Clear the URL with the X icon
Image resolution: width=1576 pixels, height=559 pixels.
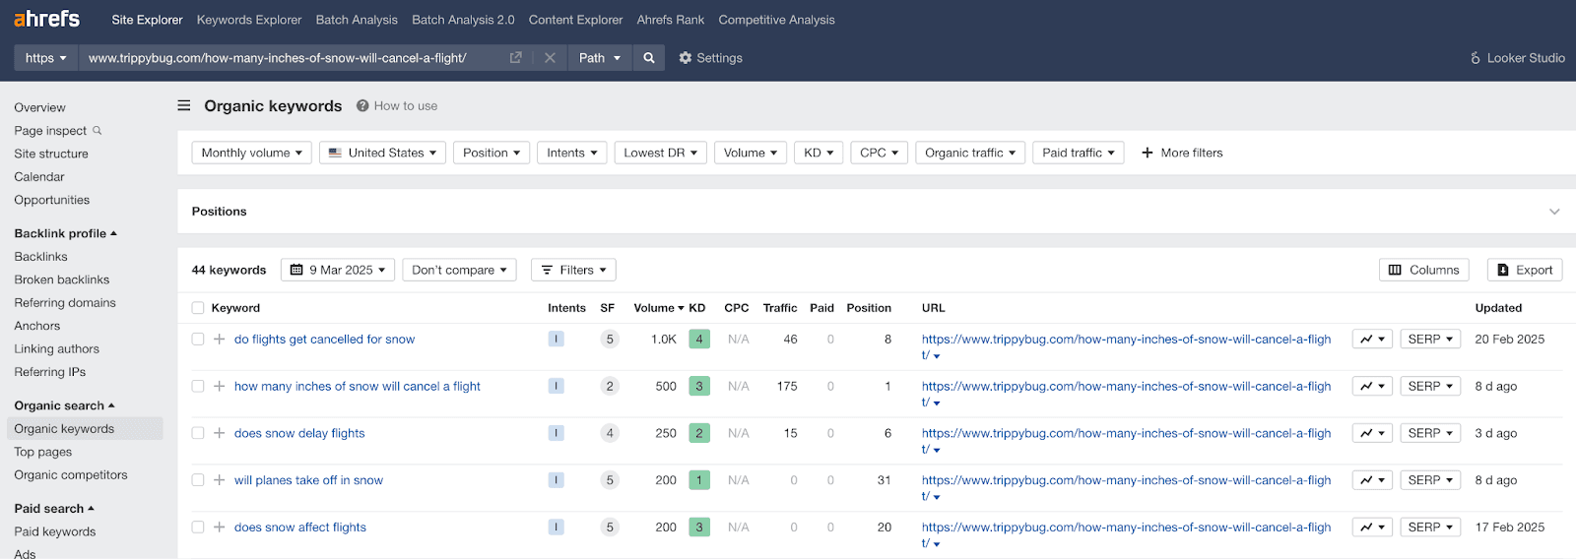(x=550, y=58)
